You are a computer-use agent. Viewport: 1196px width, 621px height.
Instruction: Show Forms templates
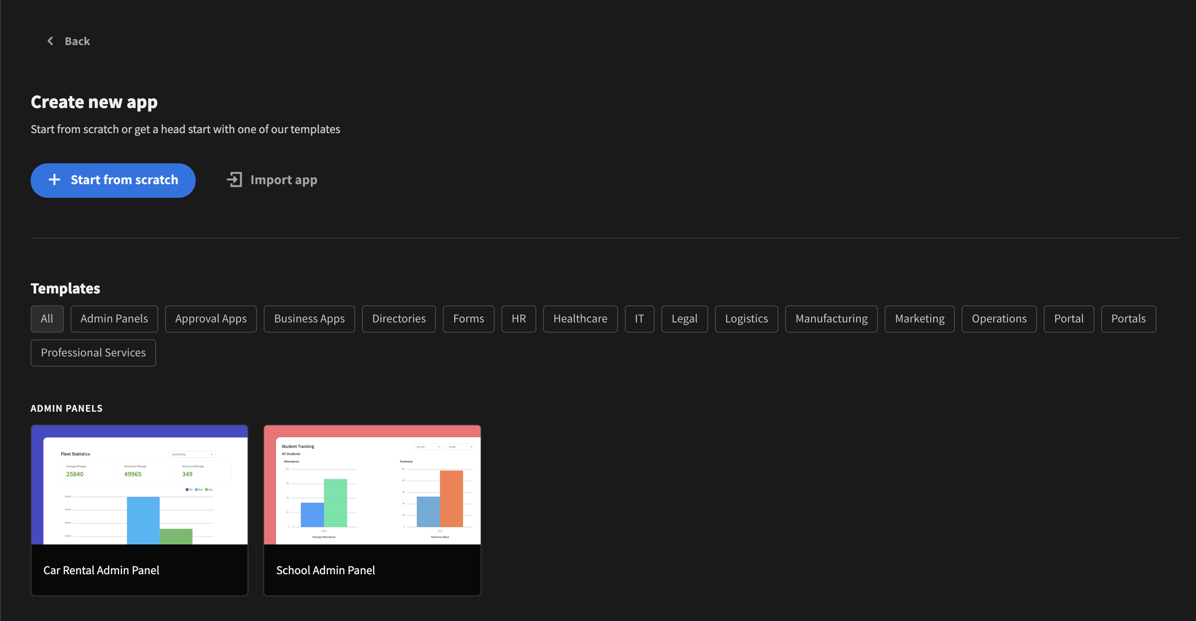coord(468,319)
